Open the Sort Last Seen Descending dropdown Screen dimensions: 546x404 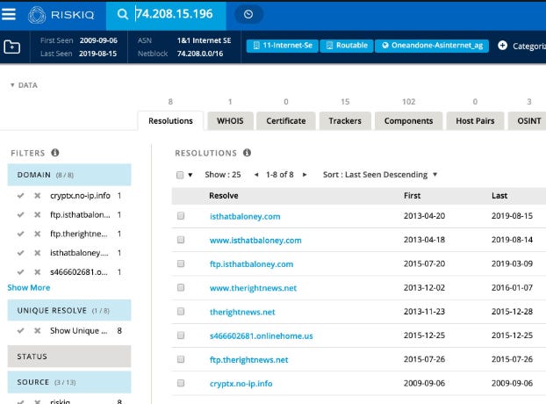pyautogui.click(x=380, y=175)
